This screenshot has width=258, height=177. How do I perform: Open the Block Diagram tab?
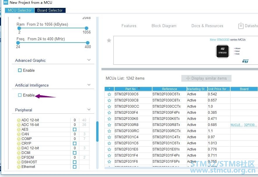(x=164, y=26)
